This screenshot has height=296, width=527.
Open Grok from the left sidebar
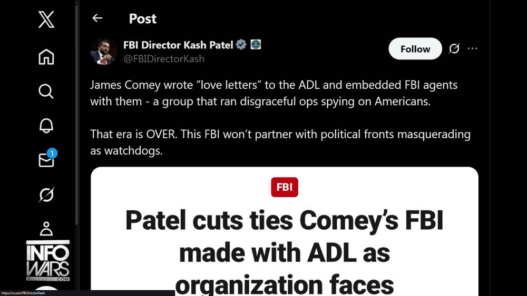[46, 195]
